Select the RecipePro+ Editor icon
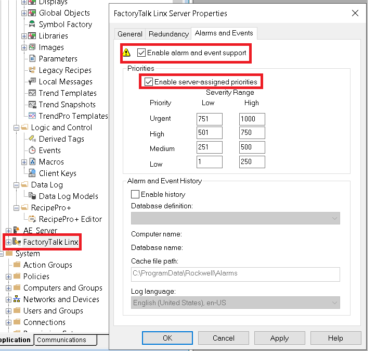Viewport: 376px width, 351px height. tap(32, 219)
